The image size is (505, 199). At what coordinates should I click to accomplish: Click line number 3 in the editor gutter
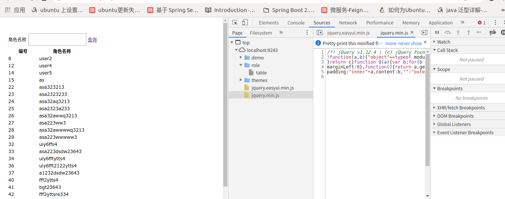click(x=322, y=62)
